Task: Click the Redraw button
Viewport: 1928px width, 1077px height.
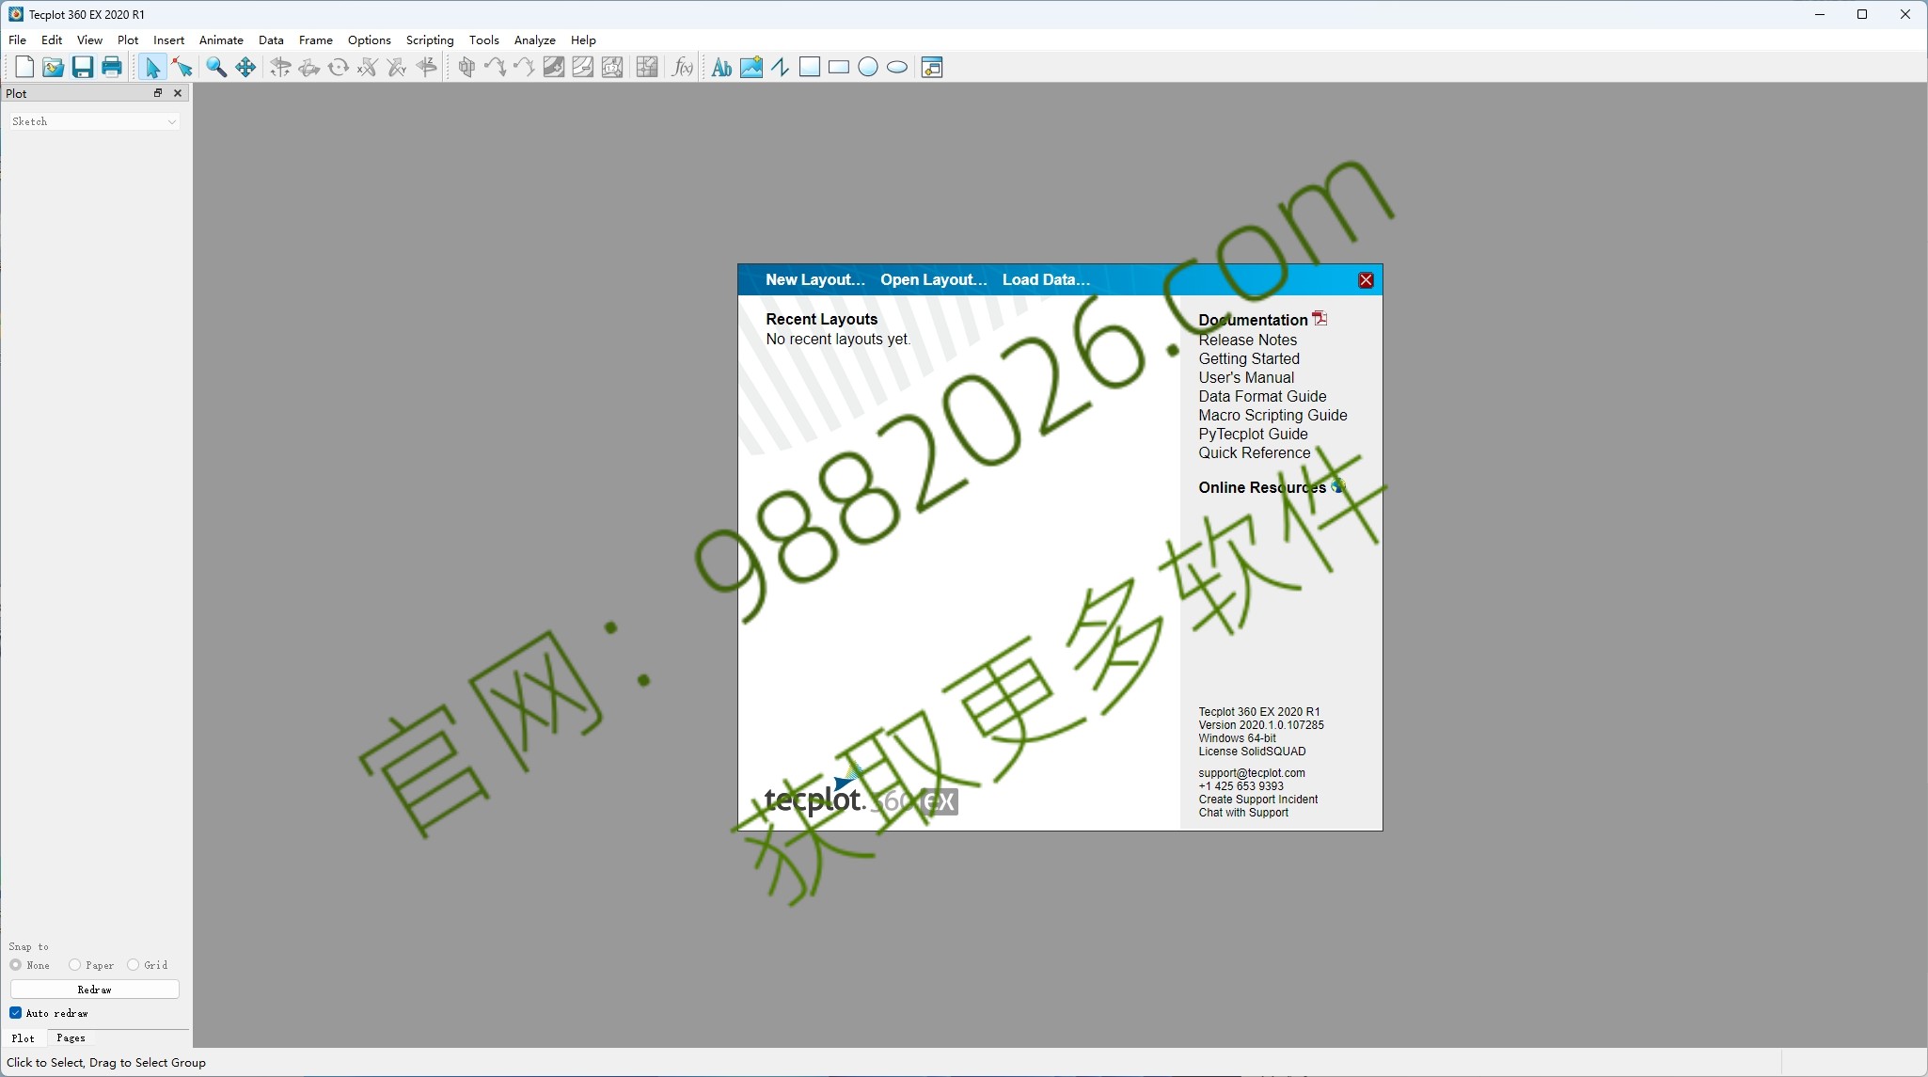Action: click(94, 990)
